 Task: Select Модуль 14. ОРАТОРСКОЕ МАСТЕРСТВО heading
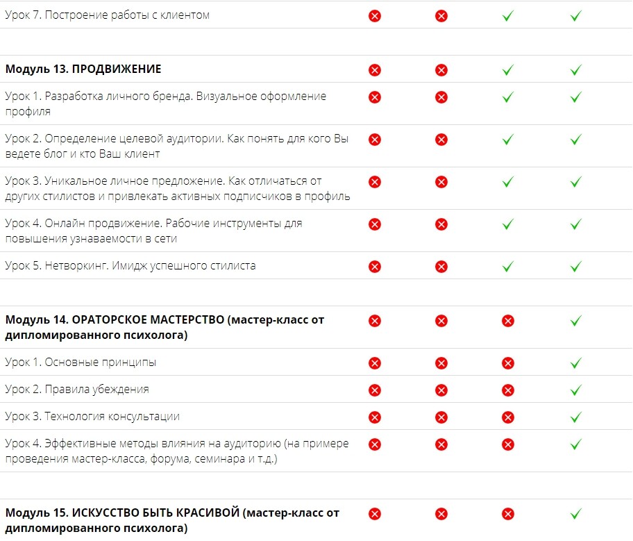[164, 327]
